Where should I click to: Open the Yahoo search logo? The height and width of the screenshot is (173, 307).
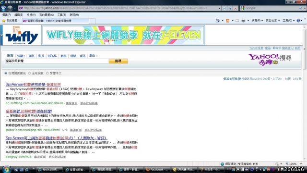coord(270,59)
